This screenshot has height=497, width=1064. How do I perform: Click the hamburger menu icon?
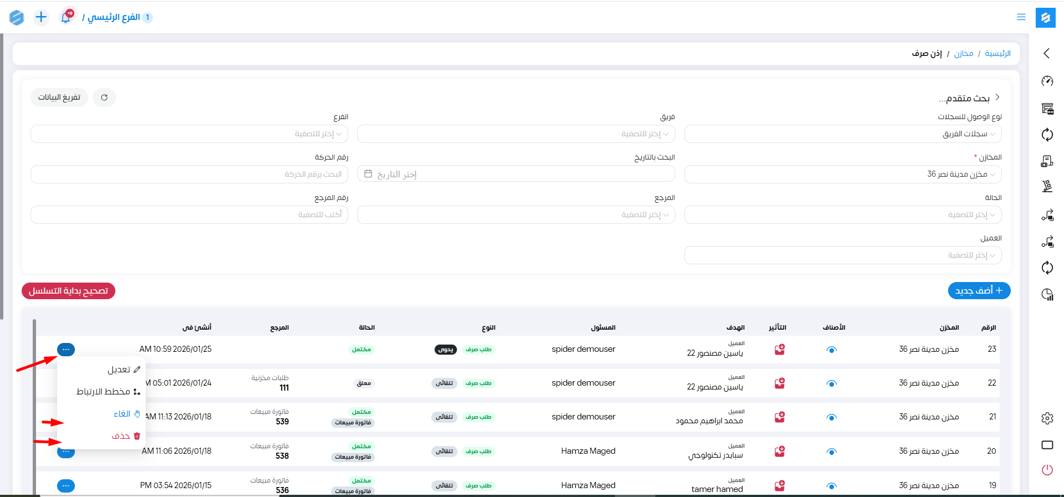(x=1021, y=17)
